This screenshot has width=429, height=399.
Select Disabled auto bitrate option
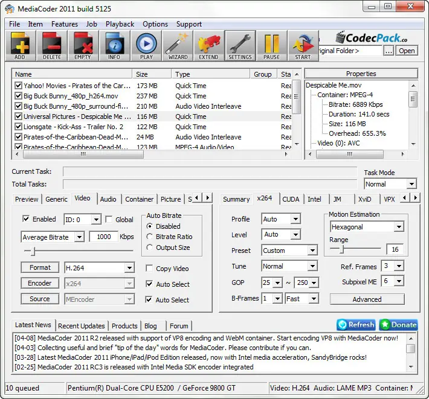click(149, 226)
